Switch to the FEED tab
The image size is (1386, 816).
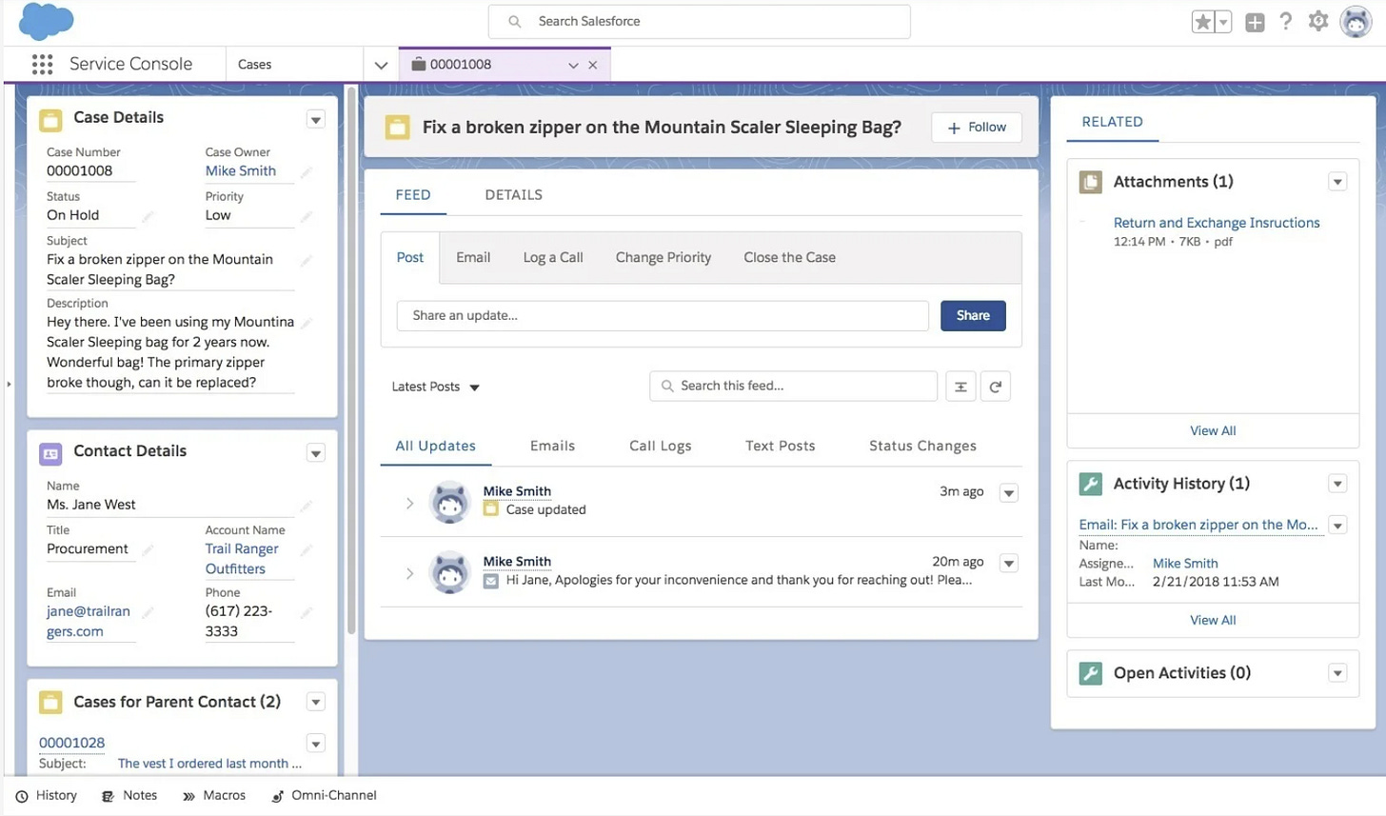click(413, 194)
